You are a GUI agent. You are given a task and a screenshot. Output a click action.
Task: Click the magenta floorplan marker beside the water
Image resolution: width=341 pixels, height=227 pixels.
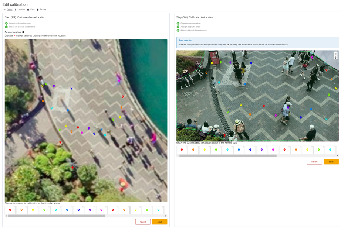click(119, 81)
